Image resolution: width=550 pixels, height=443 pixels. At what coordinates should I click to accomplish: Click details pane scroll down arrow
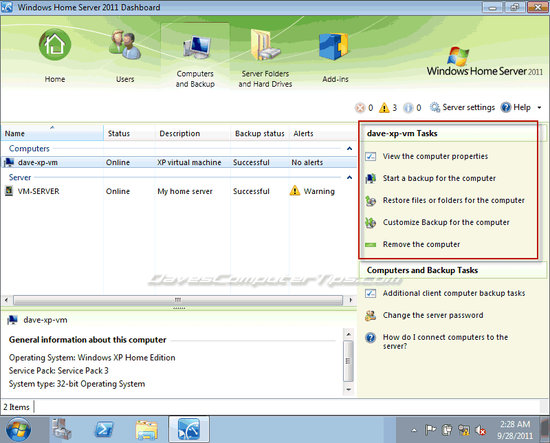tap(349, 389)
